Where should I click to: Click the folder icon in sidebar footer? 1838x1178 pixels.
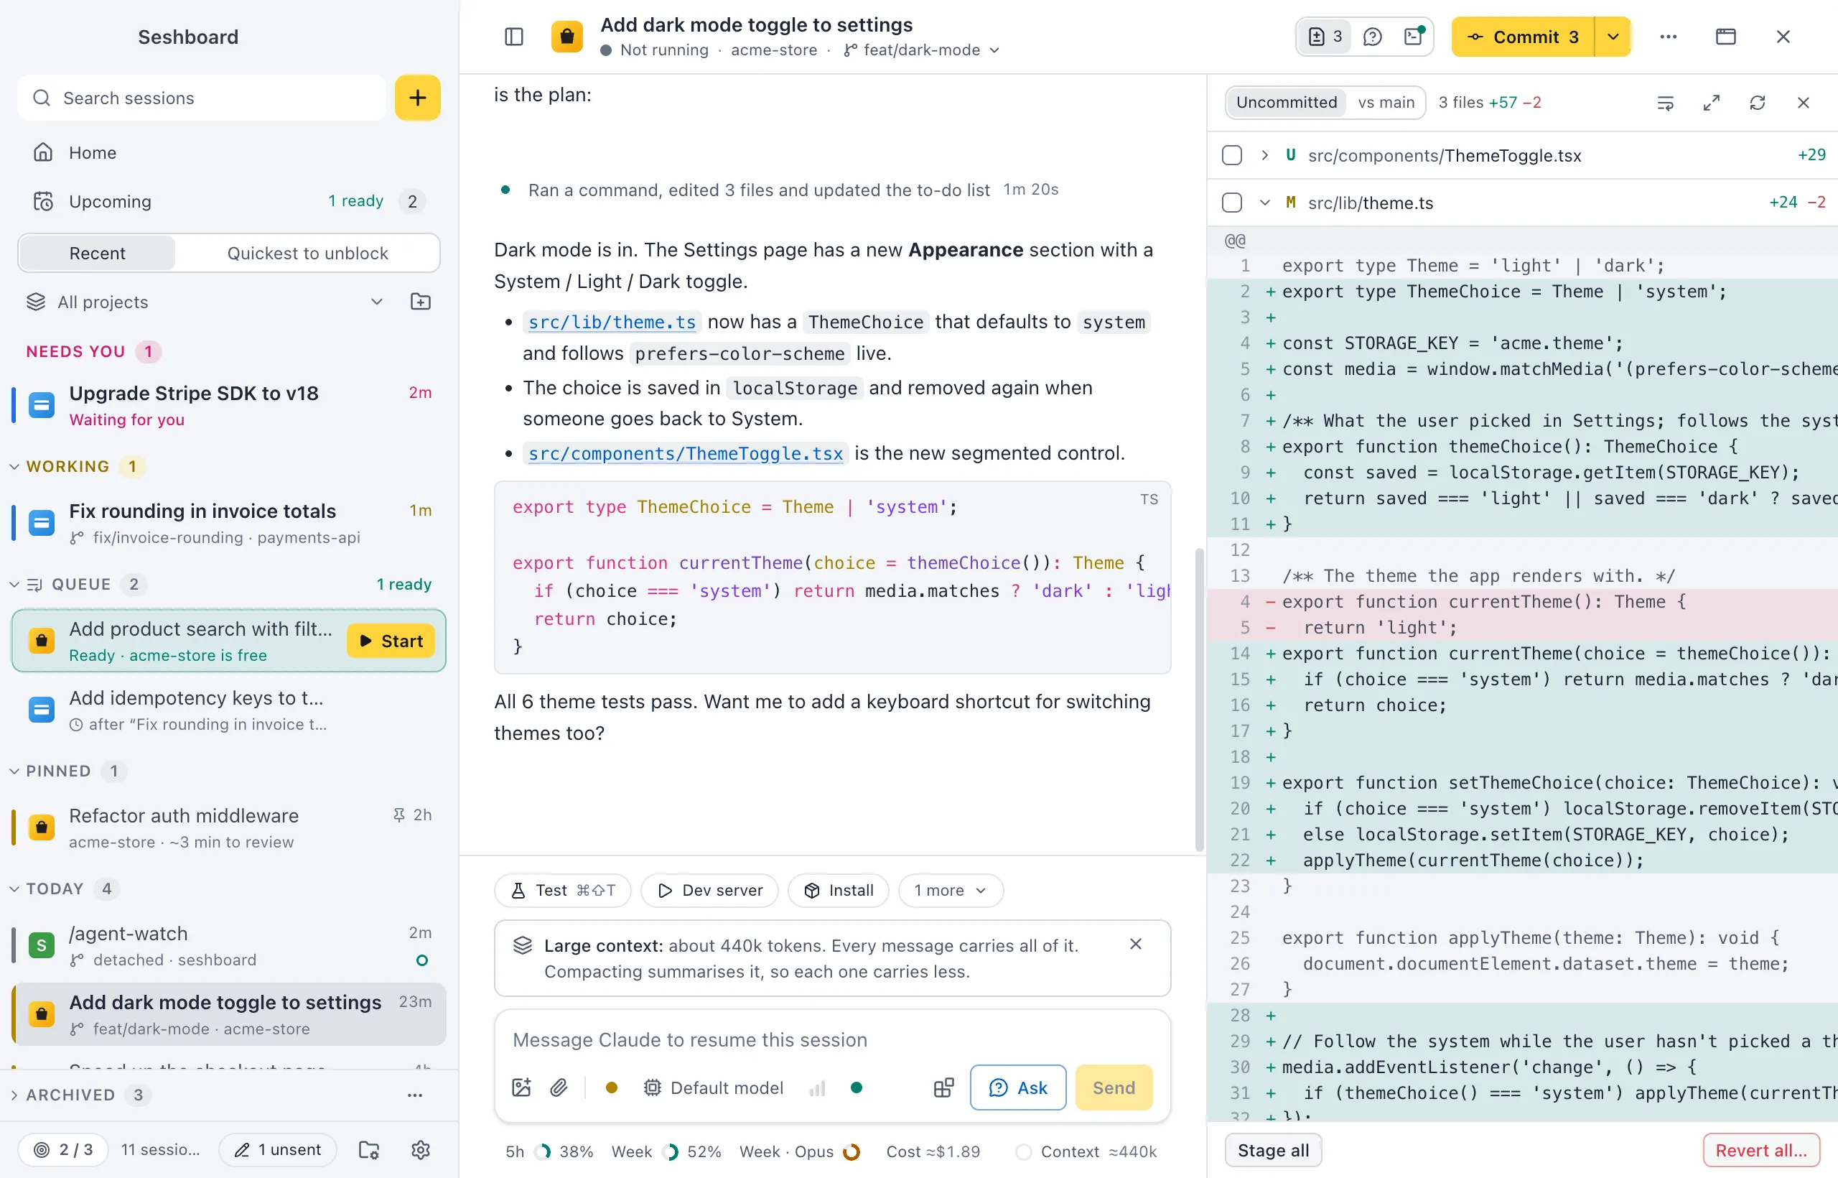coord(369,1150)
